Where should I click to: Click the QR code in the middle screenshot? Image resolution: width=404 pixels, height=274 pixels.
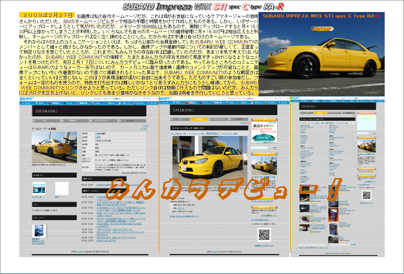click(x=265, y=235)
